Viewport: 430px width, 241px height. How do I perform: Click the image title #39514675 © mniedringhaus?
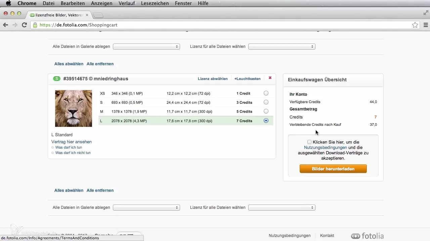click(95, 79)
